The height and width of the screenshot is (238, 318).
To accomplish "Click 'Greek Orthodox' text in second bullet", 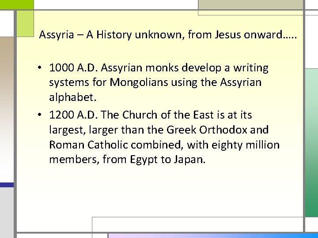I will [x=207, y=130].
